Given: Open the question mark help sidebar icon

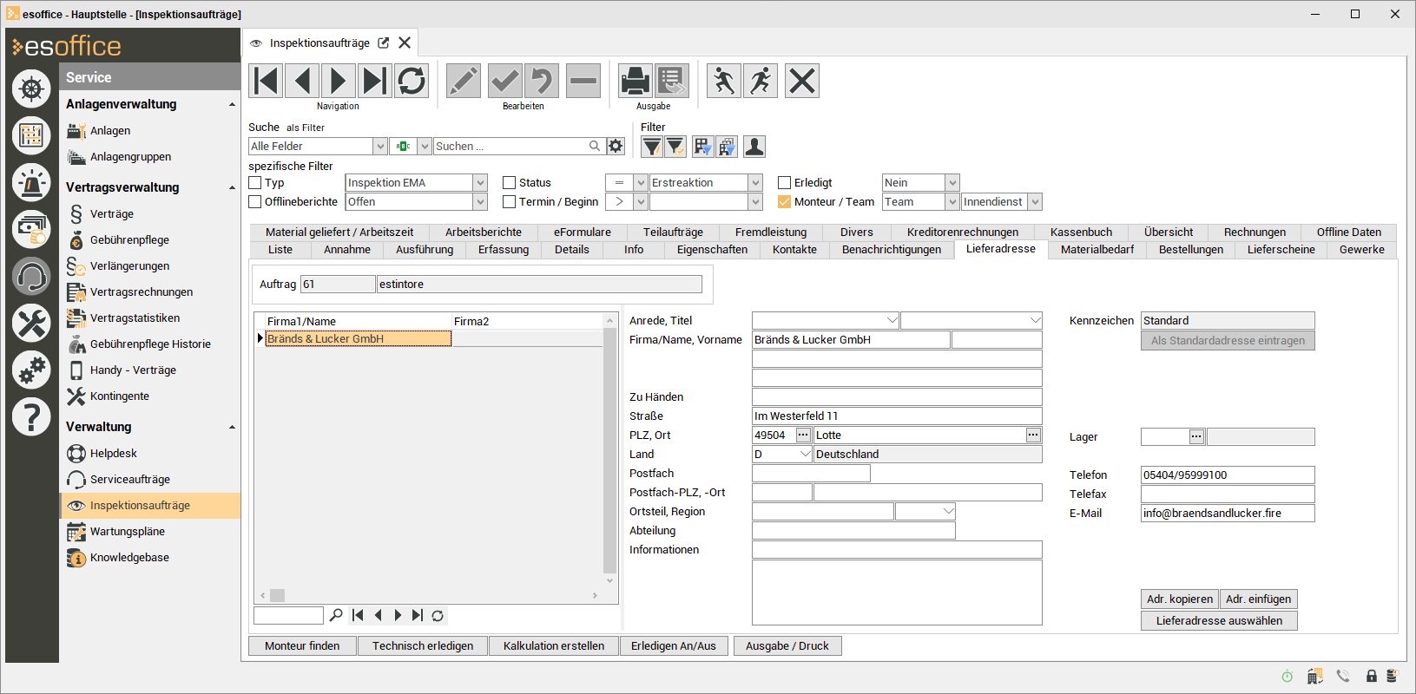Looking at the screenshot, I should [x=31, y=417].
